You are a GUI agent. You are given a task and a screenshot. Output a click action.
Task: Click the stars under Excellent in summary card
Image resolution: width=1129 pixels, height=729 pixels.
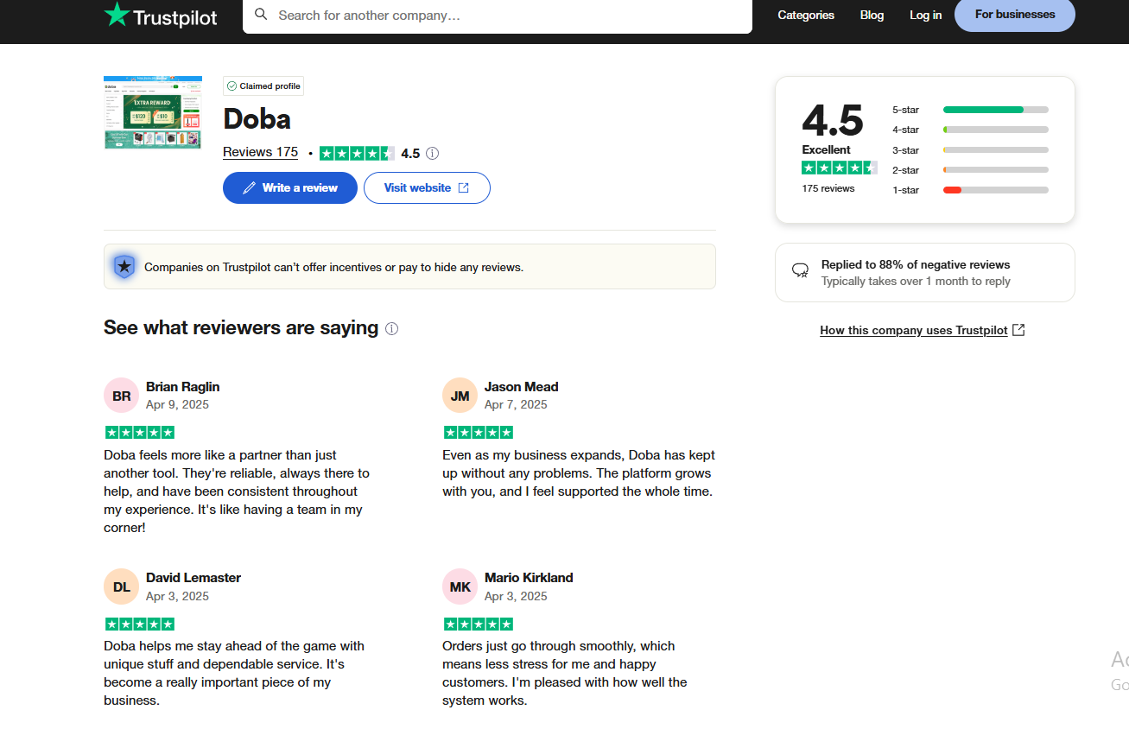click(x=839, y=168)
